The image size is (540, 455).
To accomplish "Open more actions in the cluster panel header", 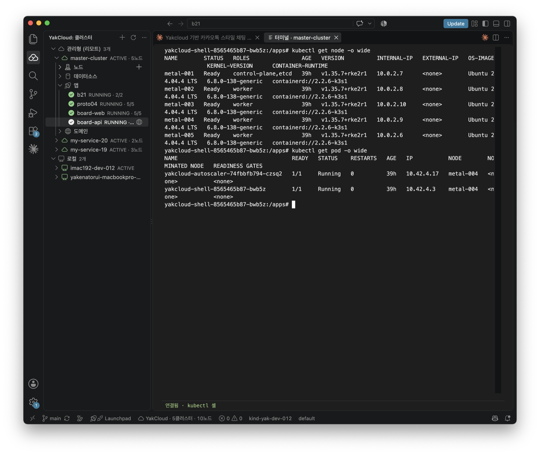I will (x=144, y=37).
